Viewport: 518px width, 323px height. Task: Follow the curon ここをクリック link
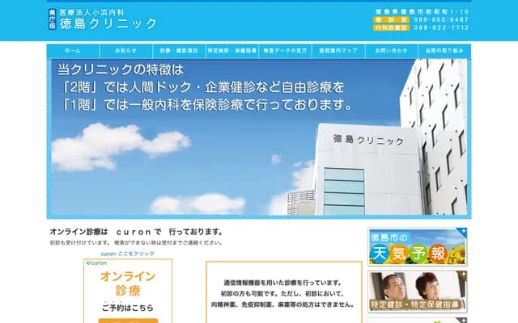(128, 254)
